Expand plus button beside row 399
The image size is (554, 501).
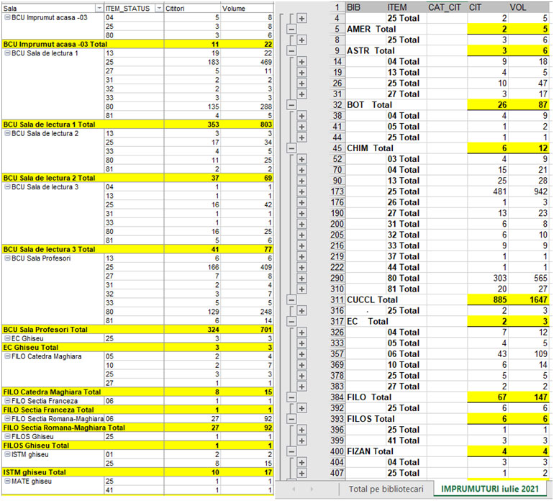pos(301,441)
